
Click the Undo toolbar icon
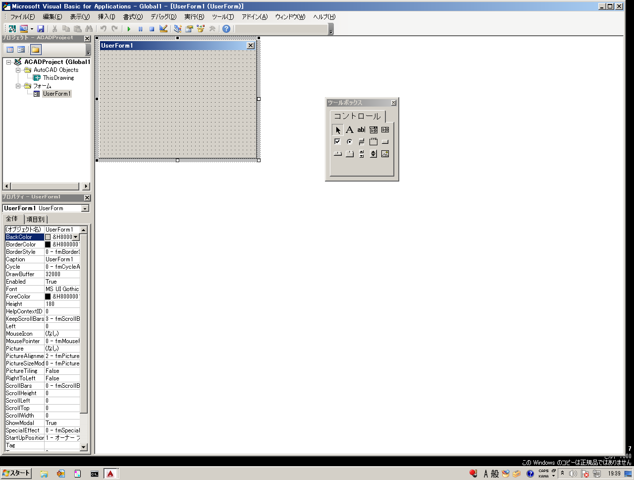tap(103, 29)
